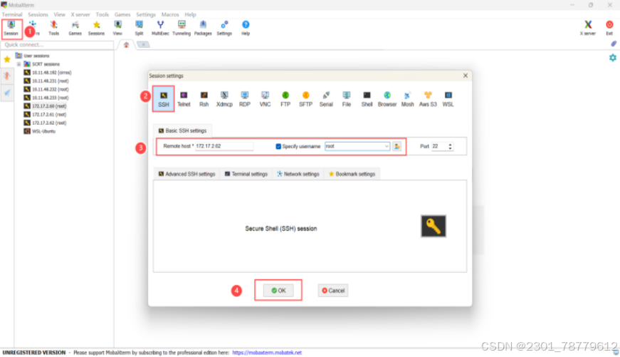Select session 10.11.48.231 (root)
This screenshot has height=357, width=620.
click(x=46, y=81)
